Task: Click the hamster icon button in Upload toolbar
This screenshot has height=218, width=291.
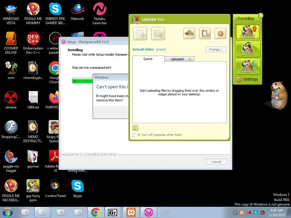Action: coord(189,33)
